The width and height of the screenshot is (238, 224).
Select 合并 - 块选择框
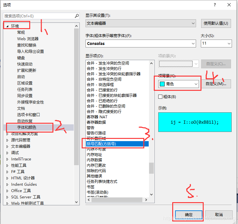tap(100, 85)
